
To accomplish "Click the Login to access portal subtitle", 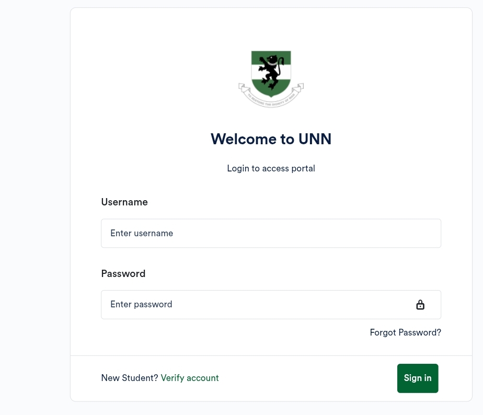I will 271,168.
